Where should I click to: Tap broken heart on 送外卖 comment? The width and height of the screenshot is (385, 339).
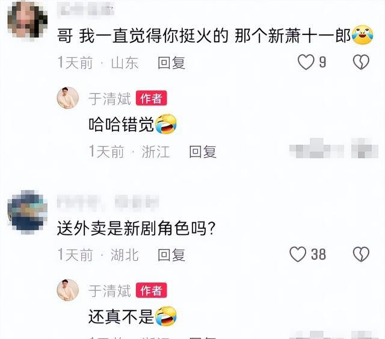tap(361, 254)
